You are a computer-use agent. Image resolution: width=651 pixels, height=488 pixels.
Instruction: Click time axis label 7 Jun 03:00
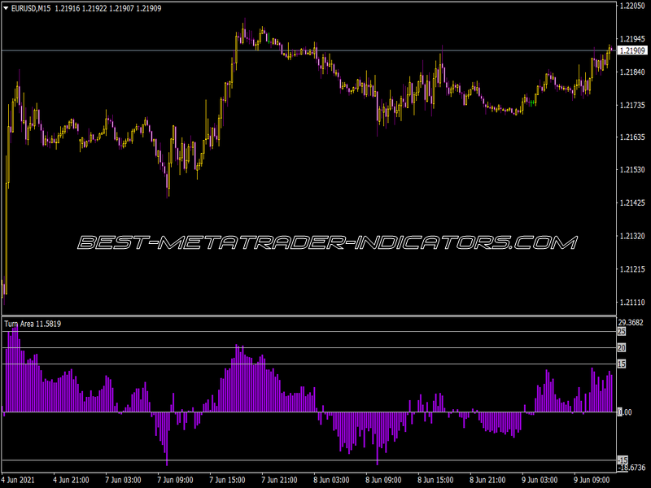123,480
